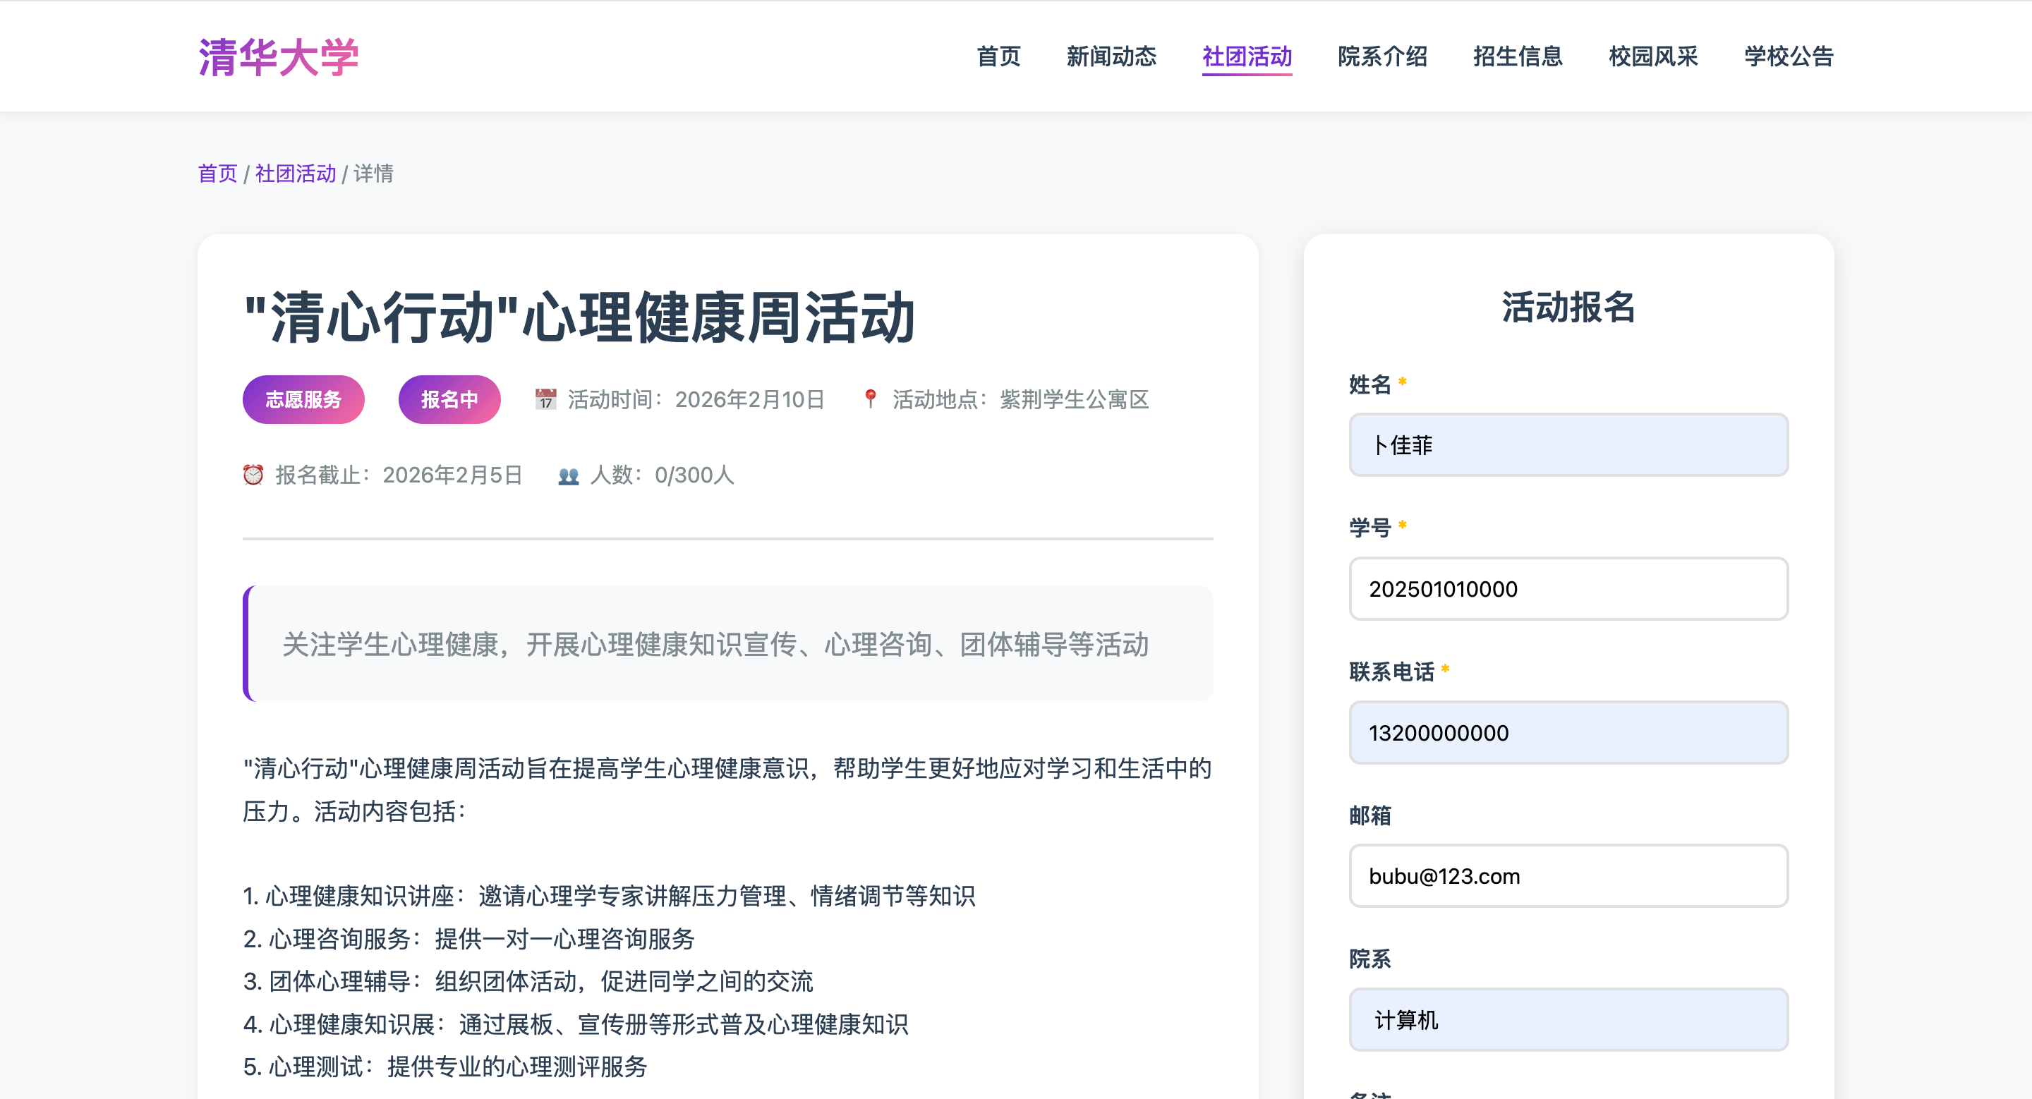Image resolution: width=2032 pixels, height=1099 pixels.
Task: Click the 邮箱 field with bubu@123.com
Action: (x=1568, y=876)
